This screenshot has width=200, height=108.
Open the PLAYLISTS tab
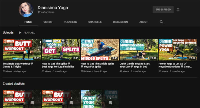tap(70, 22)
